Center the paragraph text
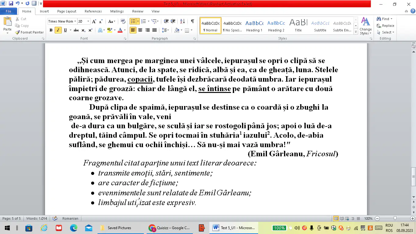This screenshot has width=416, height=234. (x=140, y=30)
